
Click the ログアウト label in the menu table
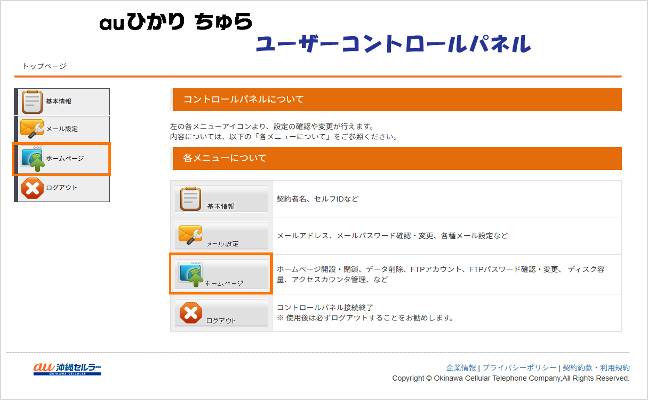(x=221, y=321)
